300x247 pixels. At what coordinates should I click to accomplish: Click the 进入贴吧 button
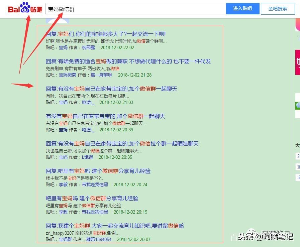point(242,9)
